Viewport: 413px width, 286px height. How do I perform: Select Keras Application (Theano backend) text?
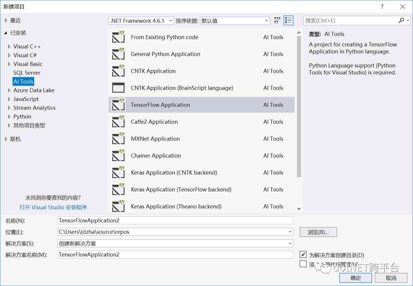176,206
